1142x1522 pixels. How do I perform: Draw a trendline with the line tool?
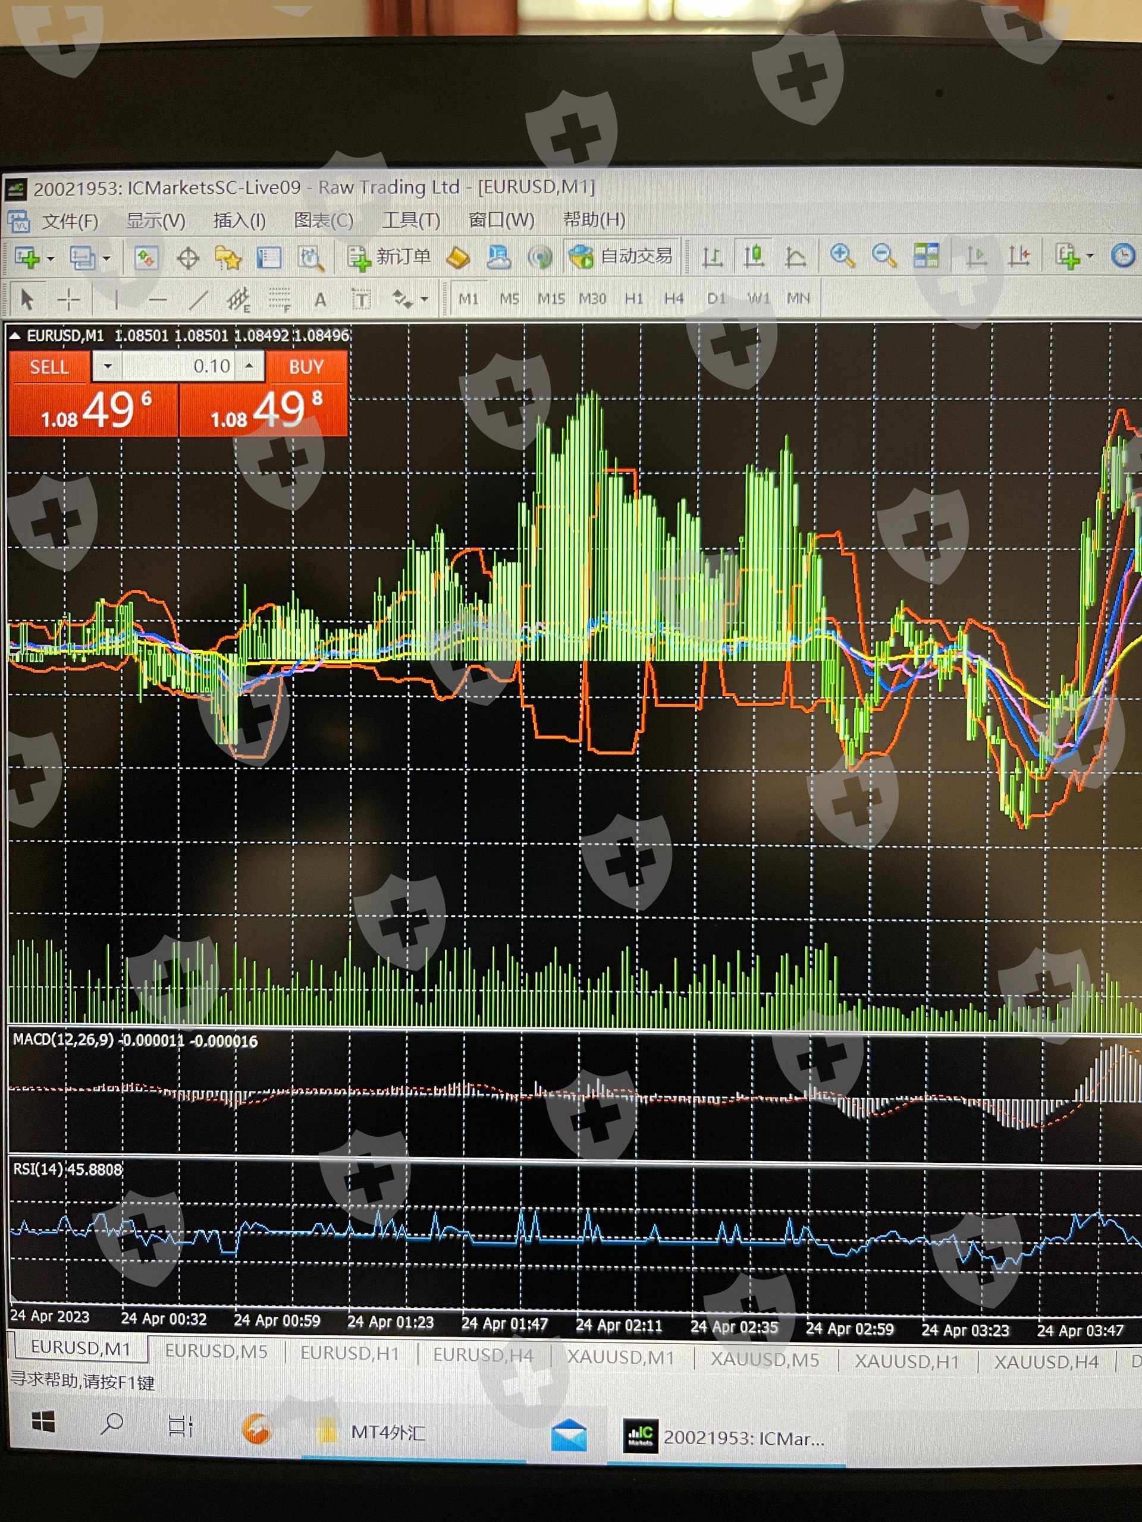(x=198, y=299)
